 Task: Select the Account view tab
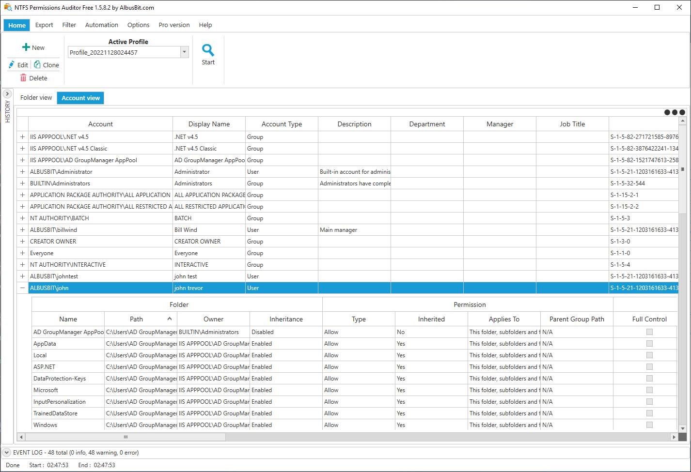(80, 98)
